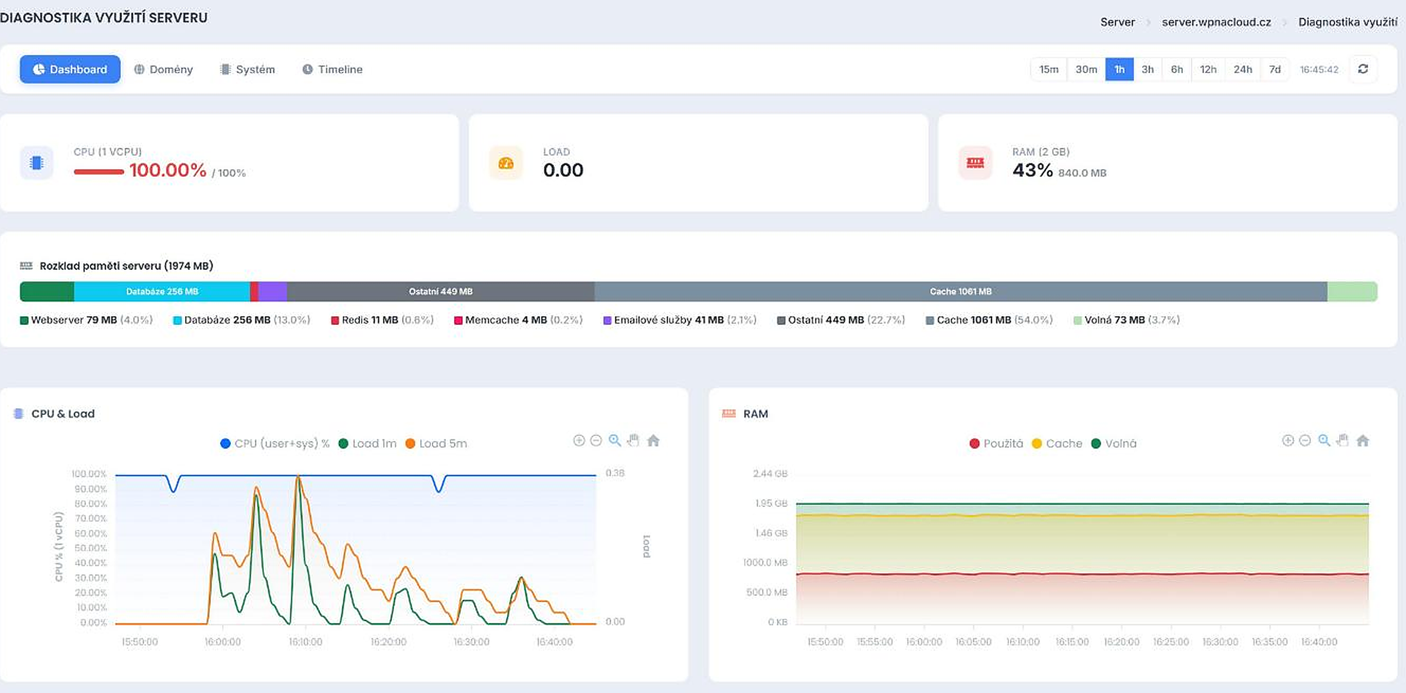Toggle the Load 5m series
Viewport: 1406px width, 693px height.
pos(436,443)
